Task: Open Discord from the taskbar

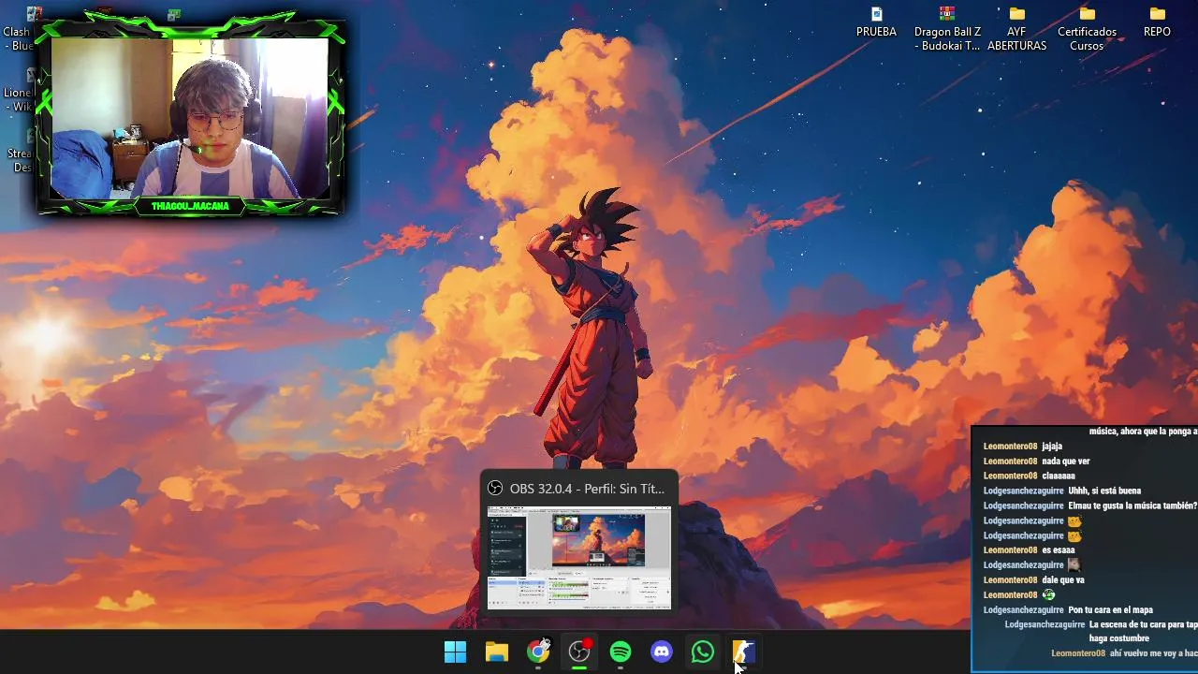Action: (662, 652)
